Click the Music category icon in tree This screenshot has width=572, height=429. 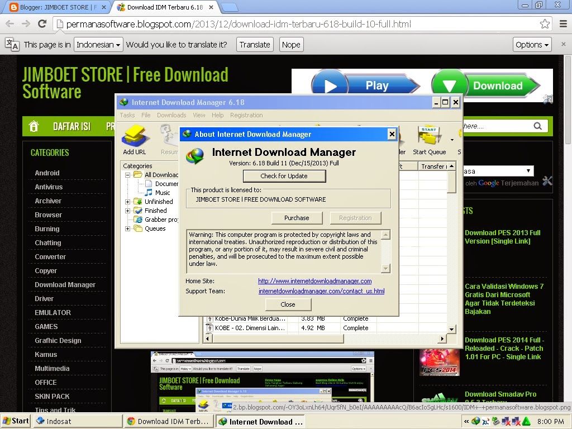pyautogui.click(x=149, y=193)
